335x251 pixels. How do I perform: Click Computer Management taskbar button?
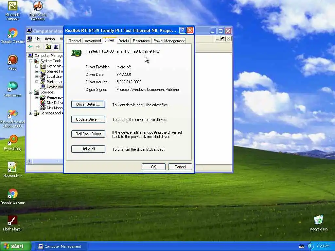(61, 246)
